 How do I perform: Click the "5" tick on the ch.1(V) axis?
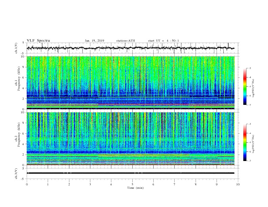pyautogui.click(x=24, y=43)
